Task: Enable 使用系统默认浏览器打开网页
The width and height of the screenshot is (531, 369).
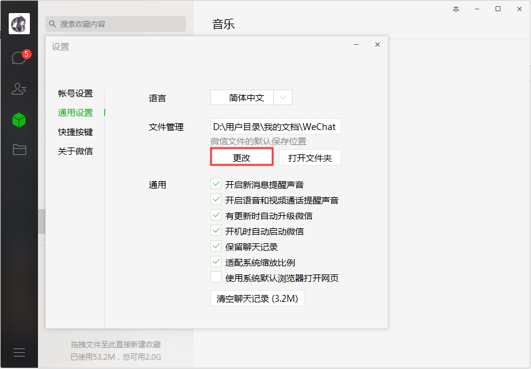Action: [x=216, y=278]
